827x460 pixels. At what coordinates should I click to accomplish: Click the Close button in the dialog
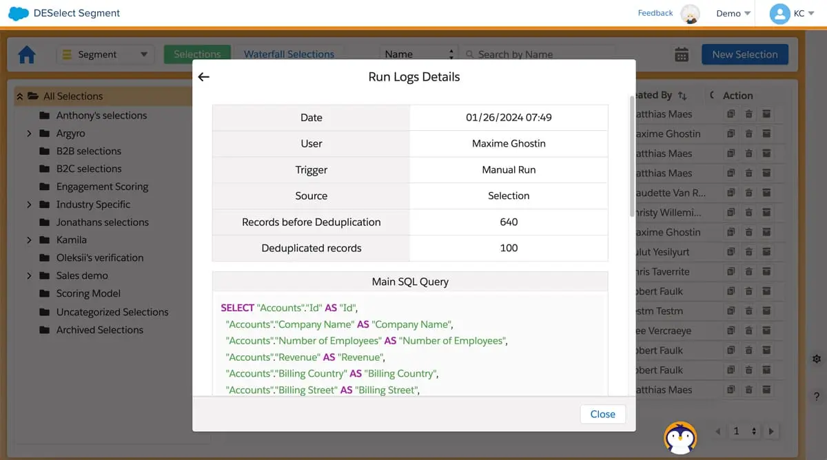[602, 415]
